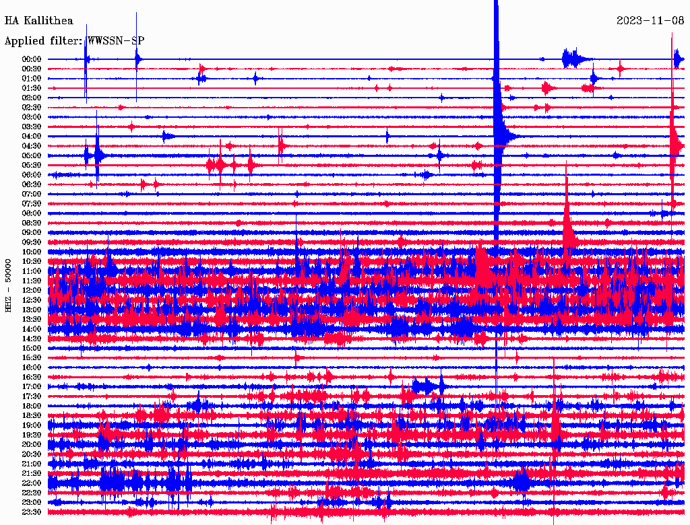Select the 11:00 time label
The height and width of the screenshot is (525, 690).
pyautogui.click(x=32, y=271)
